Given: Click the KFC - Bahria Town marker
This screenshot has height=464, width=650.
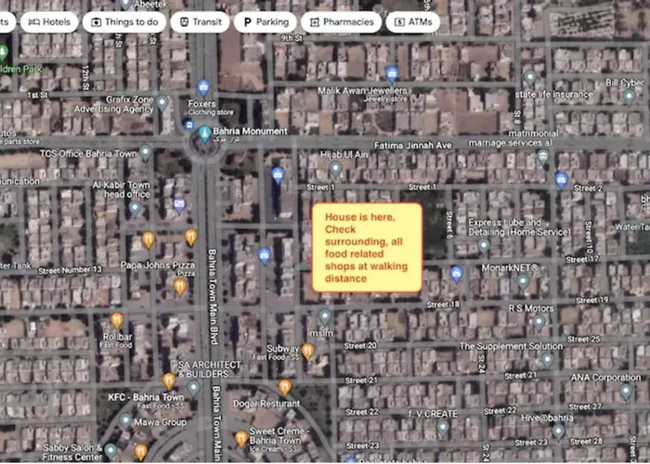Looking at the screenshot, I should coord(169,380).
